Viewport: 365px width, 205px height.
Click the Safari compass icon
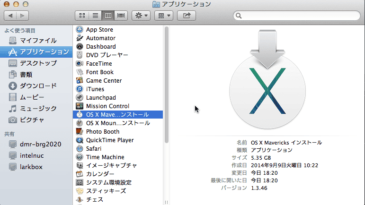click(x=80, y=148)
